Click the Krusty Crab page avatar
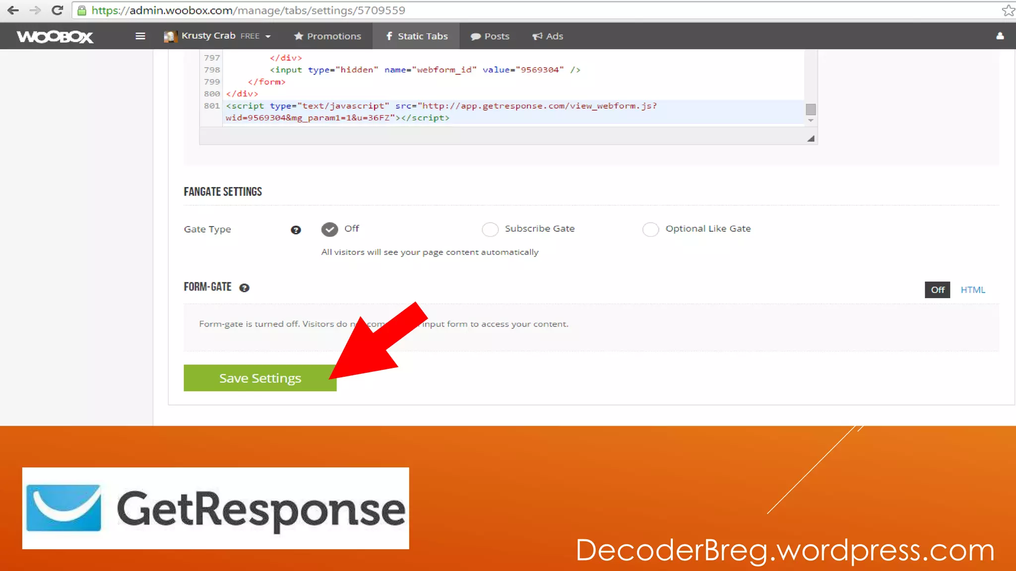This screenshot has width=1016, height=571. tap(170, 36)
